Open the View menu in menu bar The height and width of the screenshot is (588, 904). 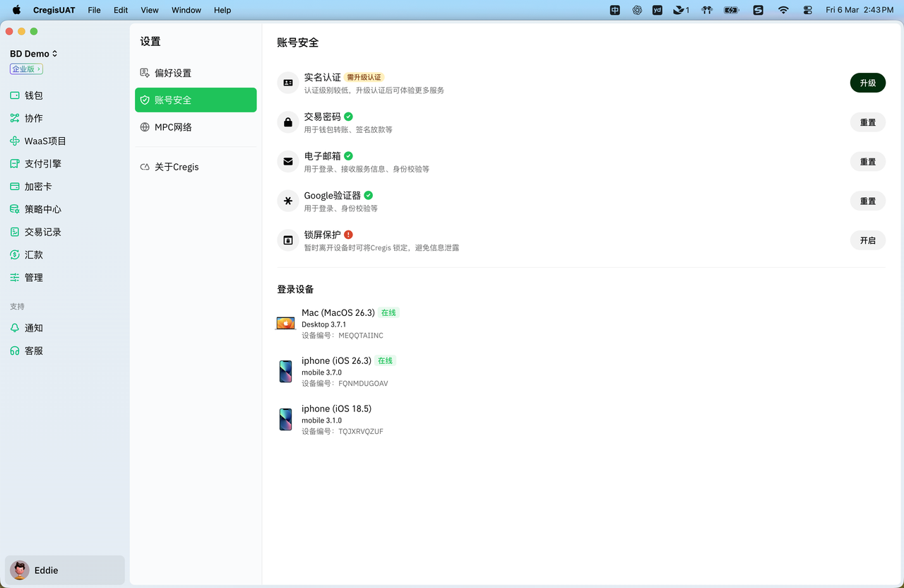coord(150,10)
